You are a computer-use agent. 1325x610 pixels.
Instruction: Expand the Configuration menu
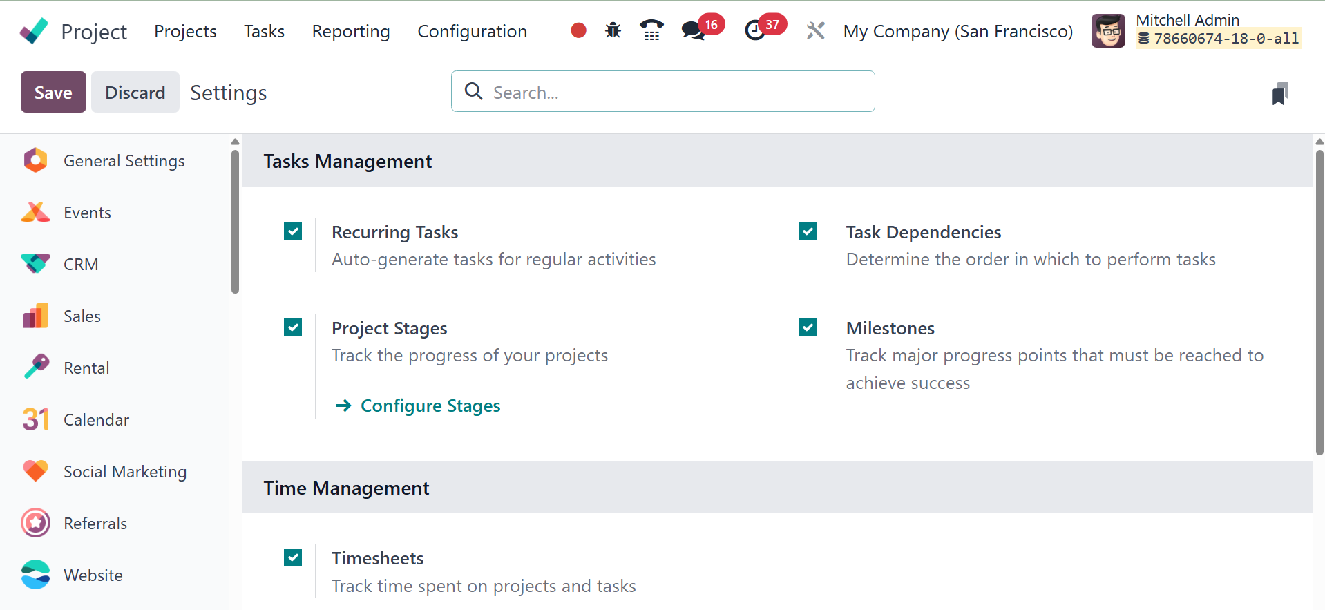pos(472,31)
